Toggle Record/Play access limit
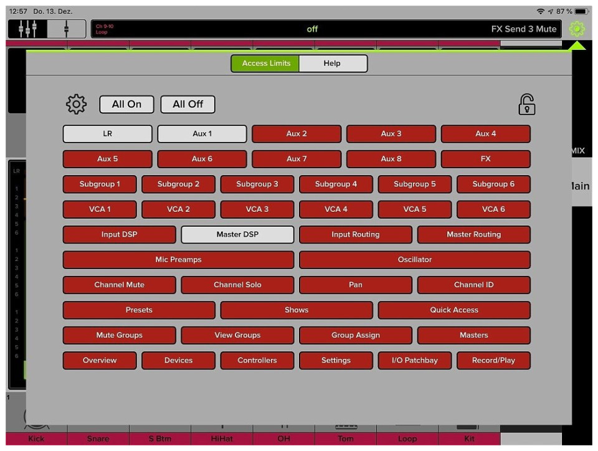 pyautogui.click(x=493, y=361)
